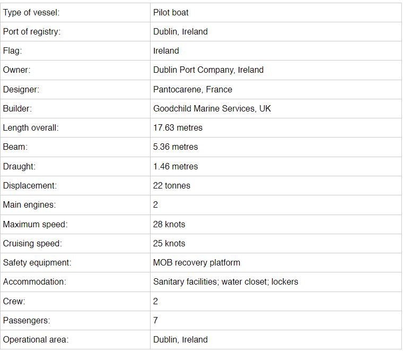Select the "7" passengers value cell
This screenshot has height=351, width=404.
155,320
